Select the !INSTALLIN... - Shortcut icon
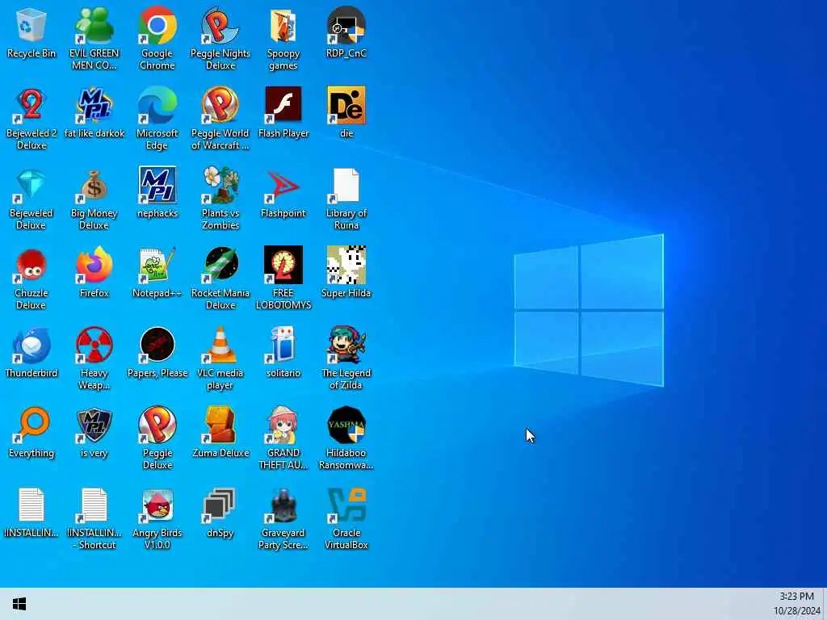 click(x=94, y=505)
